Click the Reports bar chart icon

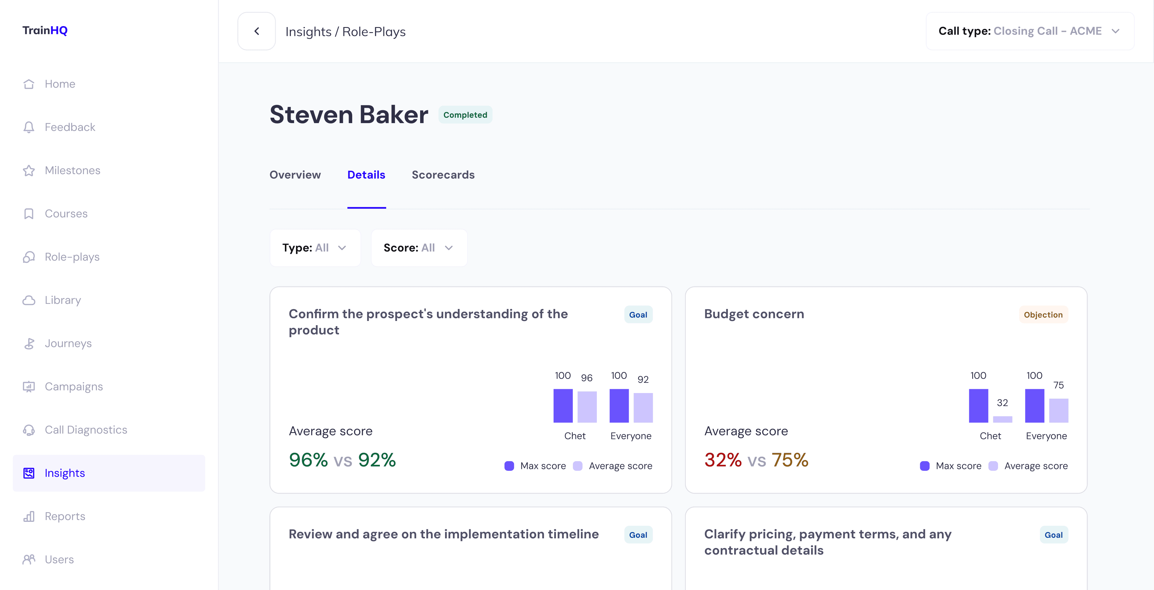pos(29,516)
